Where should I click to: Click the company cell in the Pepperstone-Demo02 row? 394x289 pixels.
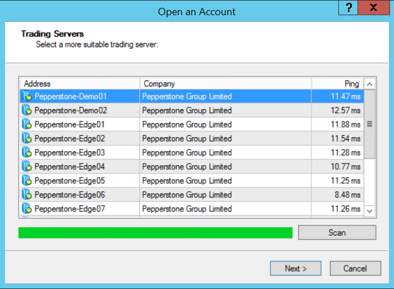[x=225, y=110]
